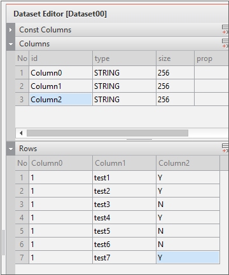Screen dimensions: 229x275
Task: Select the Column2 id cell
Action: click(60, 100)
